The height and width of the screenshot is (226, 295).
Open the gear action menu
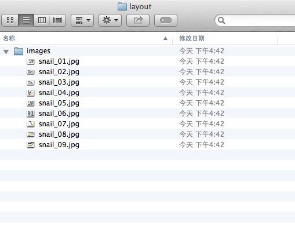point(110,20)
